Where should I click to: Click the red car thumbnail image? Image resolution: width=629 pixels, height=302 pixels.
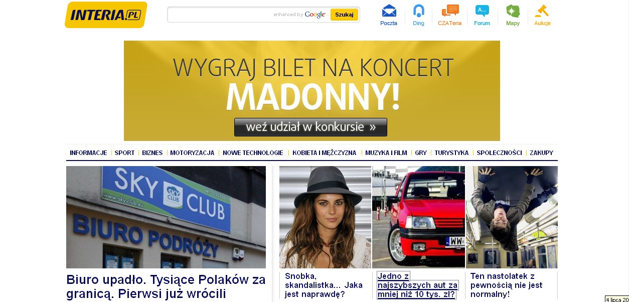(418, 217)
